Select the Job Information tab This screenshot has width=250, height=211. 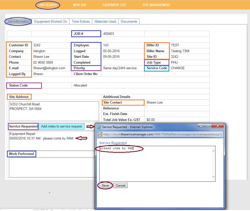click(18, 22)
